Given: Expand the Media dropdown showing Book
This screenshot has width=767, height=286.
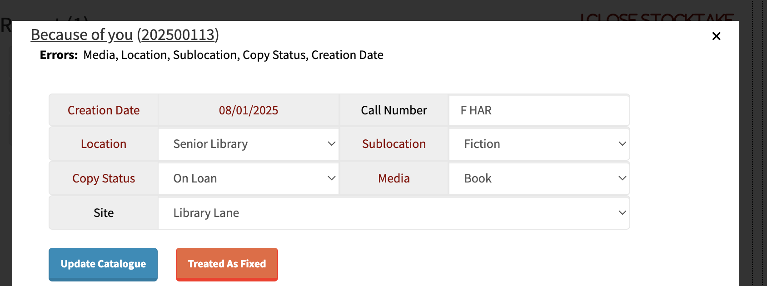Looking at the screenshot, I should 539,178.
